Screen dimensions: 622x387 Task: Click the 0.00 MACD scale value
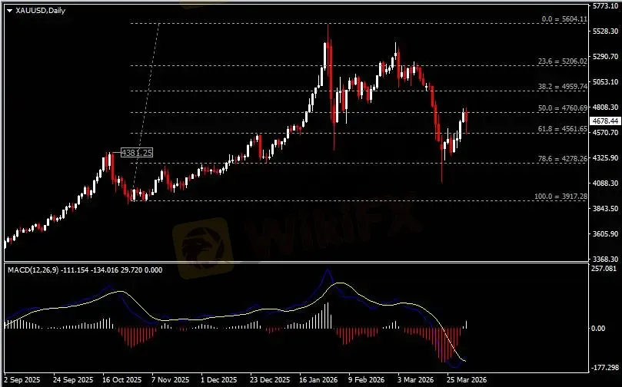coord(598,329)
